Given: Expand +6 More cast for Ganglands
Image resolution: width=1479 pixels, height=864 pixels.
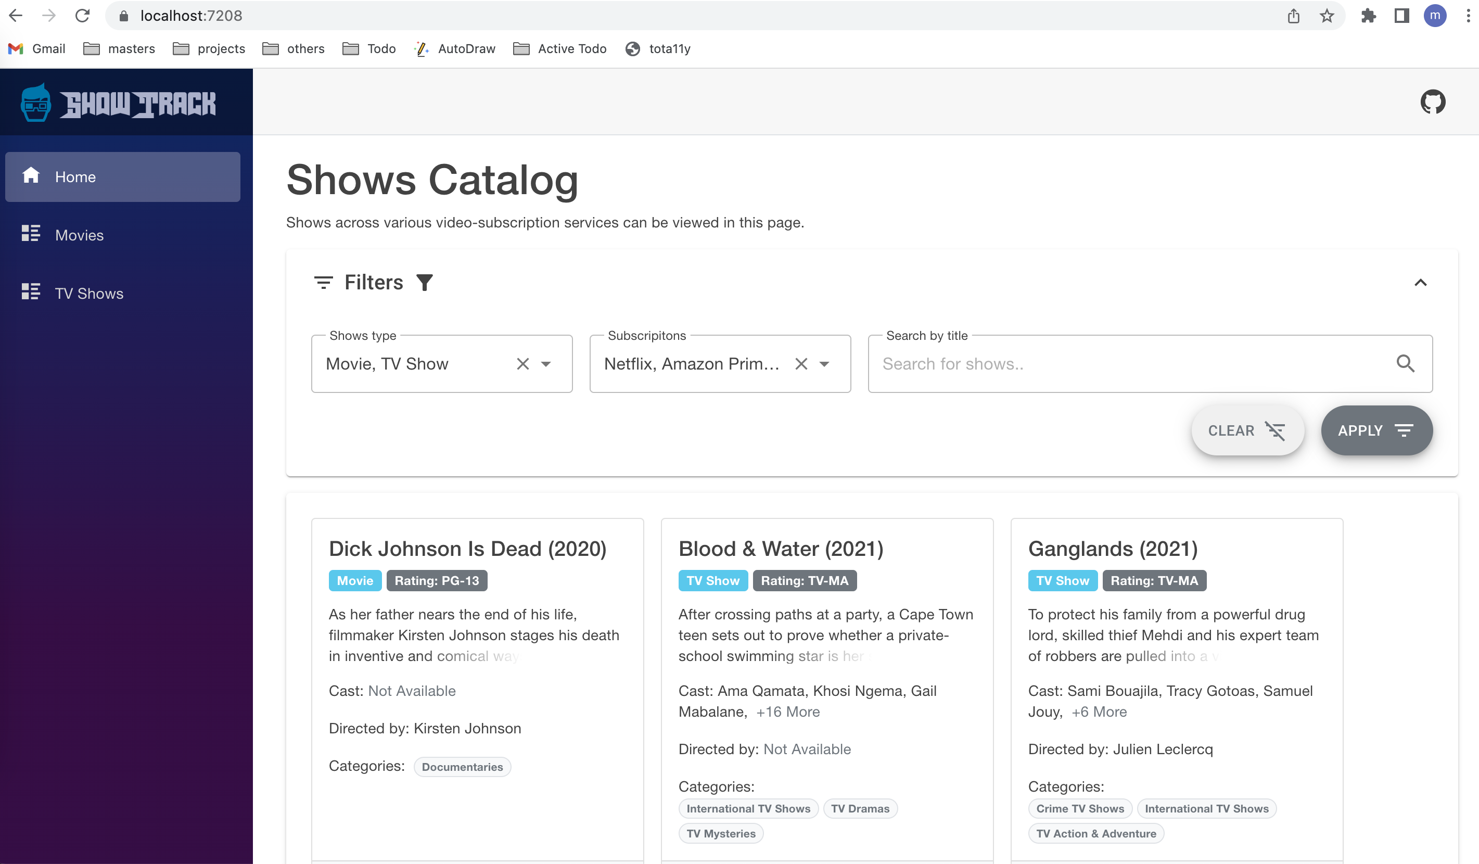Looking at the screenshot, I should (x=1099, y=711).
